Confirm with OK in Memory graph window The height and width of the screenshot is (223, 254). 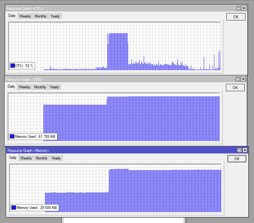(237, 159)
